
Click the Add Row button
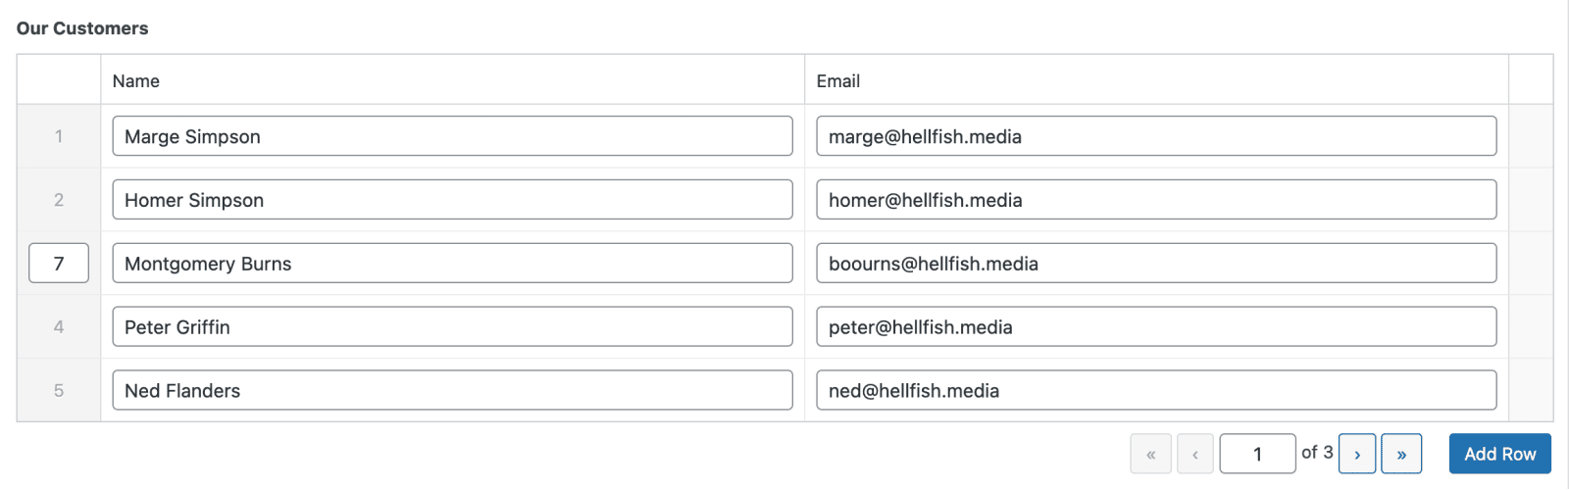tap(1499, 454)
